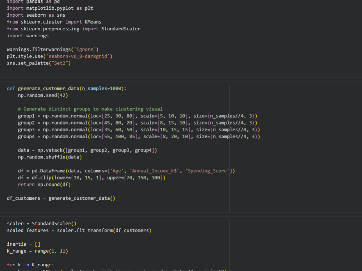
Task: Click the 'seaborn-v0_8-darkgrid' style string
Action: [78, 56]
